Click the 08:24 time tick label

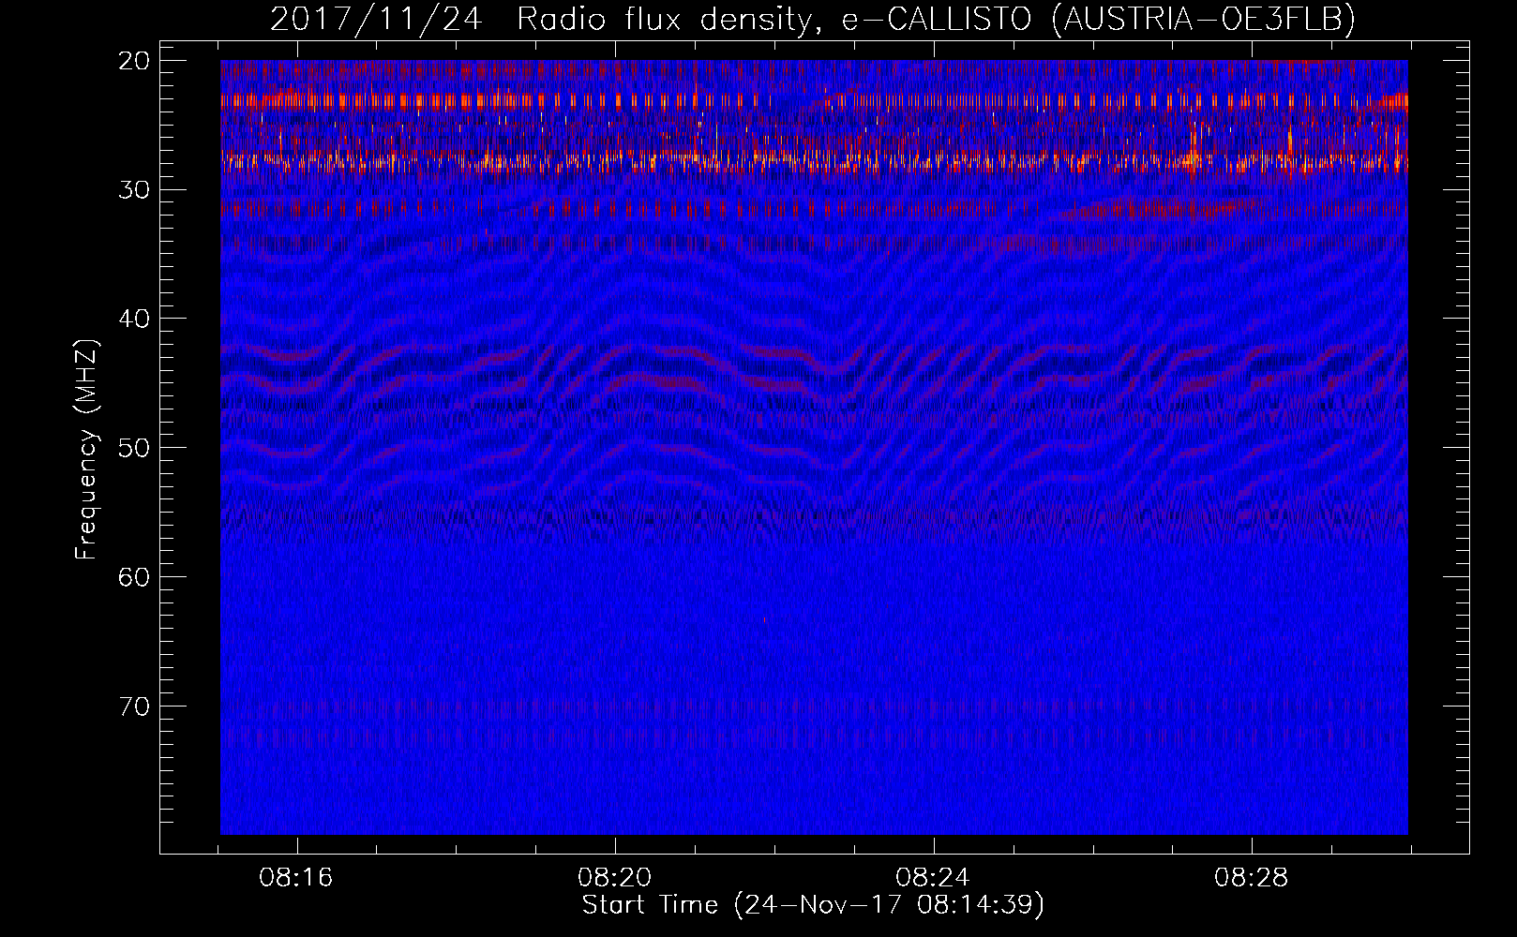[x=933, y=878]
